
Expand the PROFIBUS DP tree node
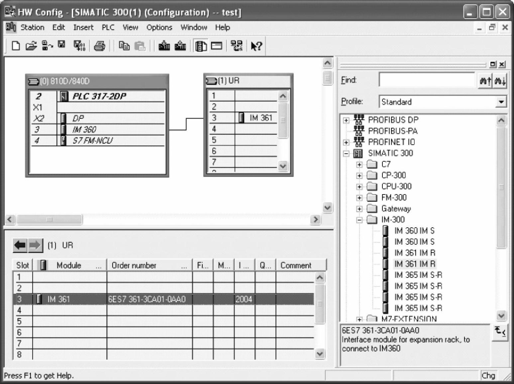pos(346,120)
